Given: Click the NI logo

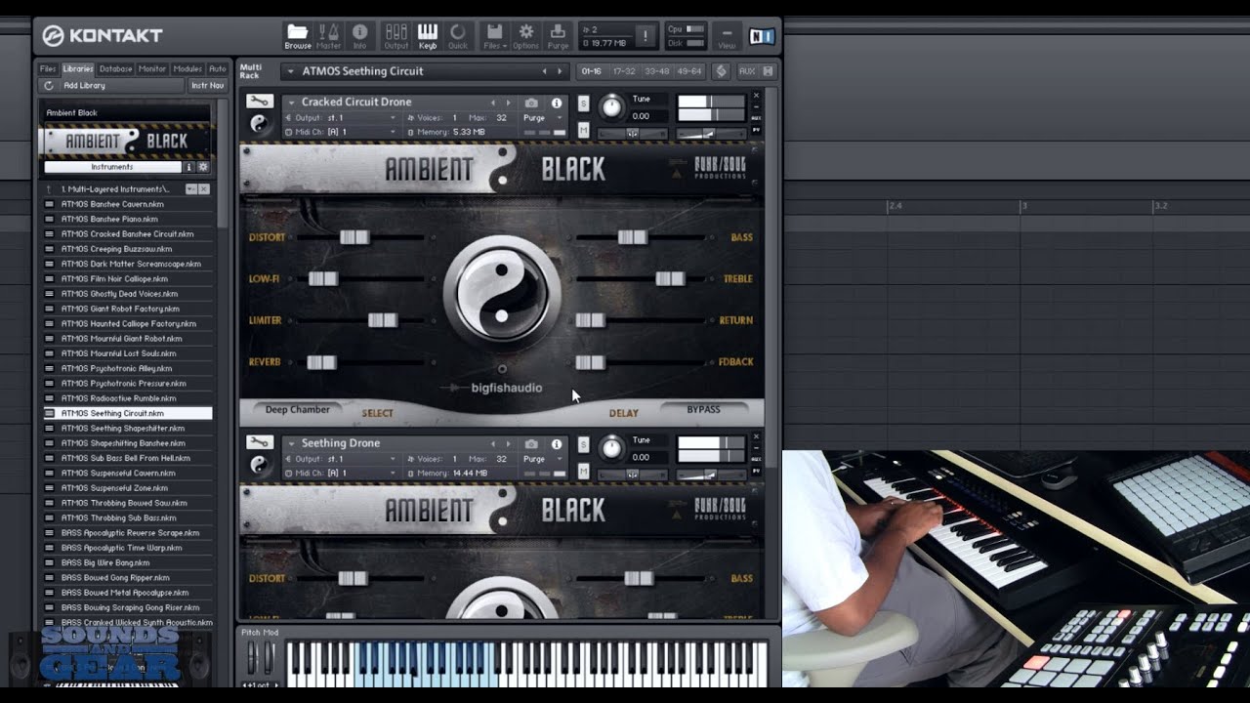Looking at the screenshot, I should coord(762,36).
